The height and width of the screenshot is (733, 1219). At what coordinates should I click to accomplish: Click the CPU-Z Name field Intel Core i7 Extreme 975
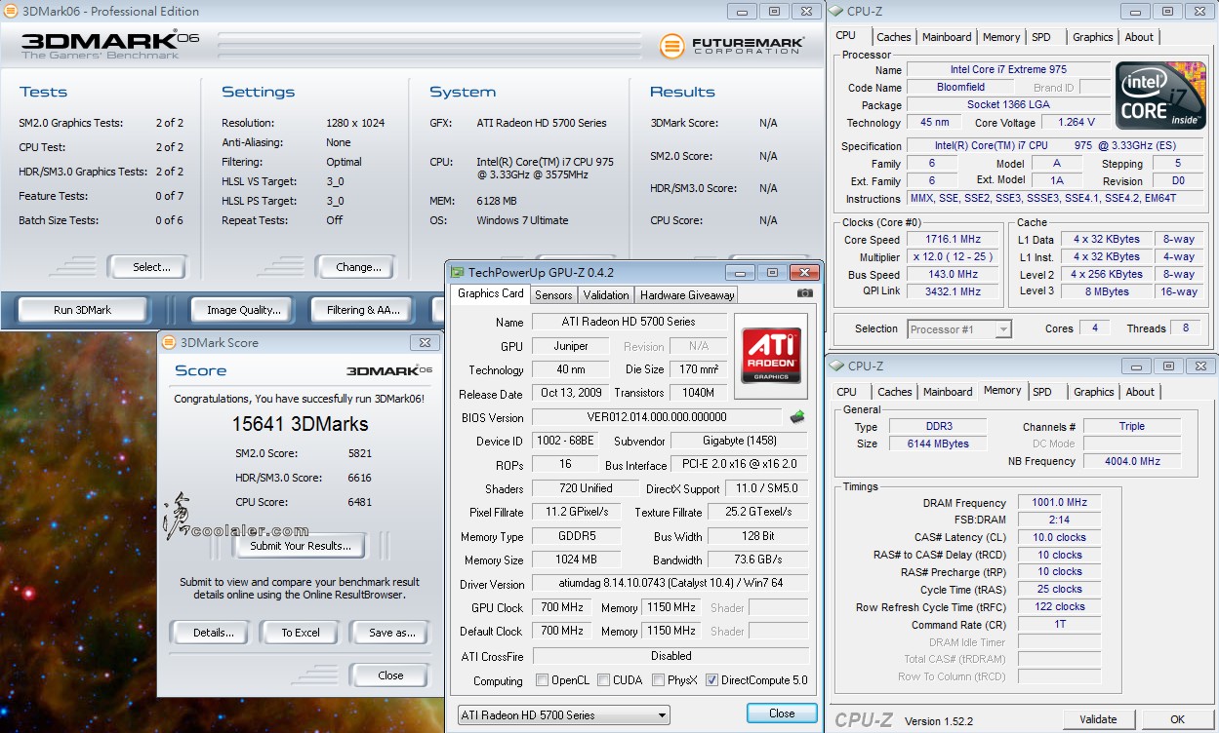coord(1008,69)
